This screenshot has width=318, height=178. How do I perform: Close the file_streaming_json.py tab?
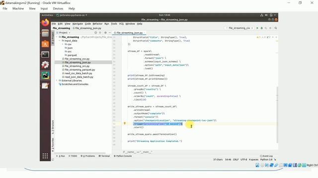click(x=145, y=33)
